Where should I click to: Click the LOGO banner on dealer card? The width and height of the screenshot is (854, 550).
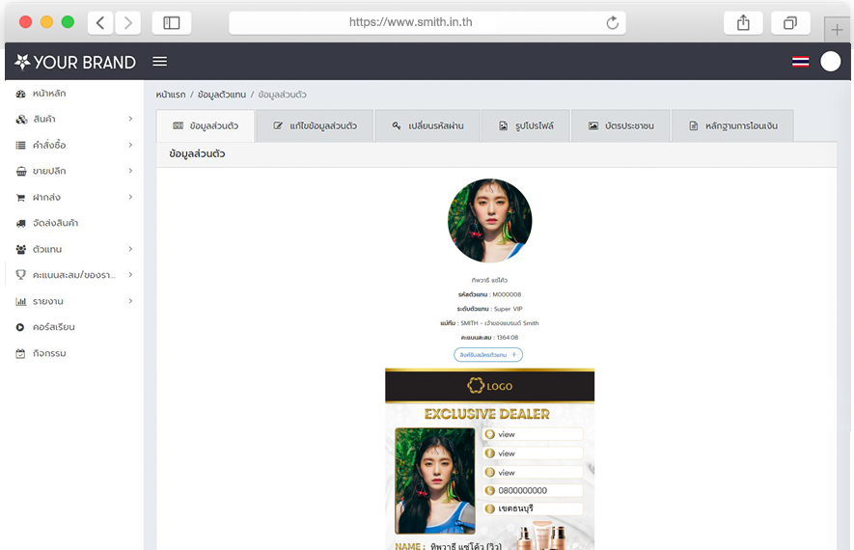[x=489, y=386]
